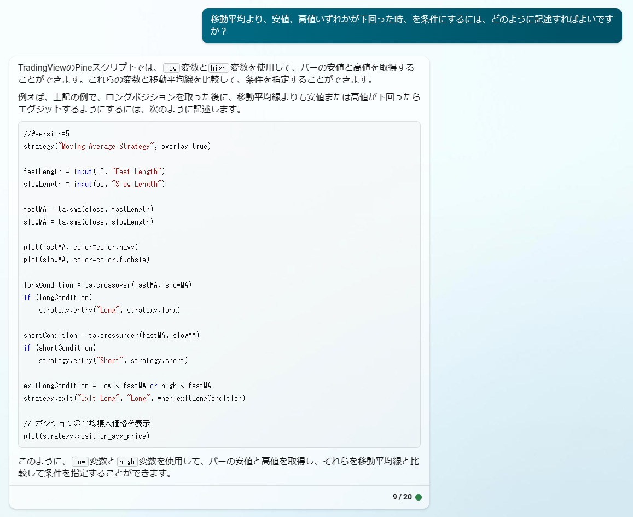The height and width of the screenshot is (517, 633).
Task: Click the Japanese comment line in the code
Action: point(86,423)
